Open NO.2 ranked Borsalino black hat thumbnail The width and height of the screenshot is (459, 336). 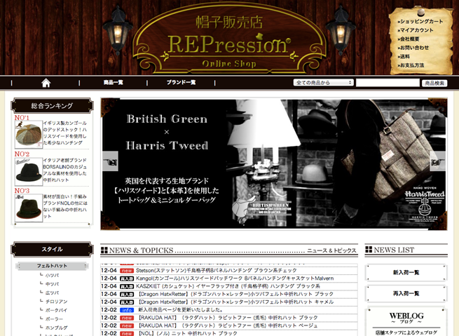point(29,172)
